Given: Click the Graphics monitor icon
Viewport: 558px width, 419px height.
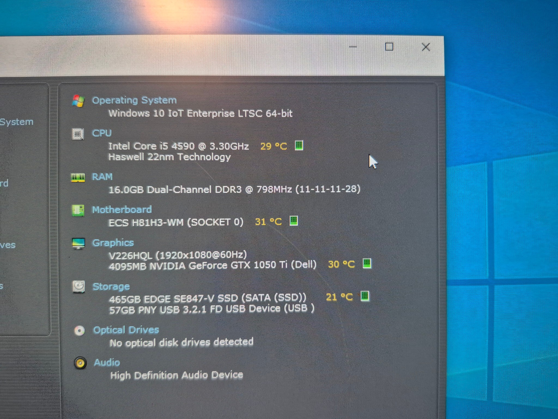Looking at the screenshot, I should click(78, 243).
